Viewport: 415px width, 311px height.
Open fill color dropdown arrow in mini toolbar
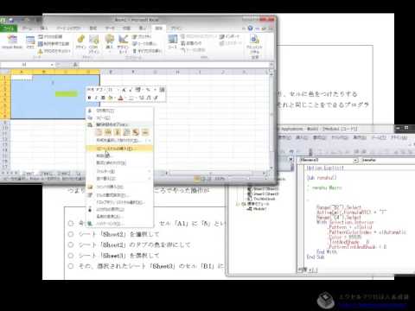pyautogui.click(x=115, y=98)
